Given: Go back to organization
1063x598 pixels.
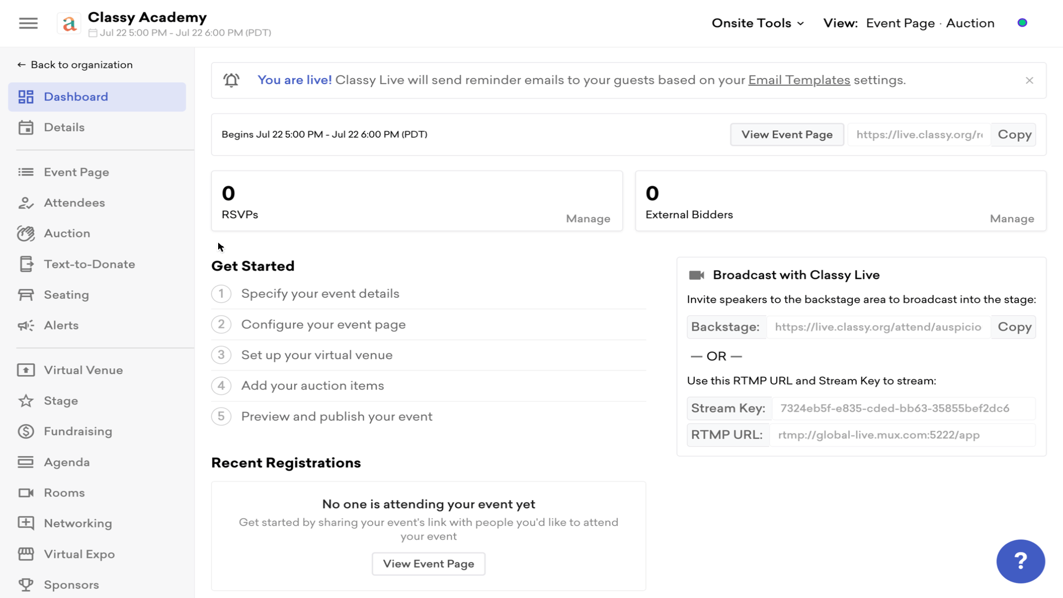Looking at the screenshot, I should [x=75, y=65].
